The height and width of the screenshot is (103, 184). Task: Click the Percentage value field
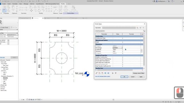[x=118, y=48]
